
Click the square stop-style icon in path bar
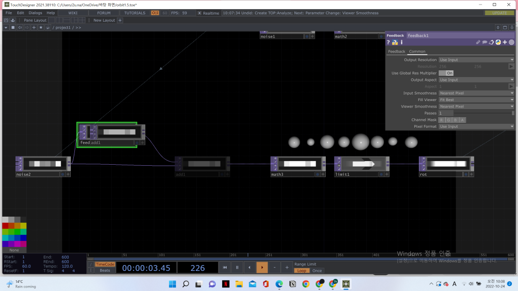click(x=13, y=27)
